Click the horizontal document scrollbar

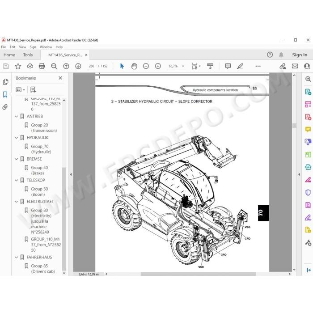pyautogui.click(x=198, y=274)
